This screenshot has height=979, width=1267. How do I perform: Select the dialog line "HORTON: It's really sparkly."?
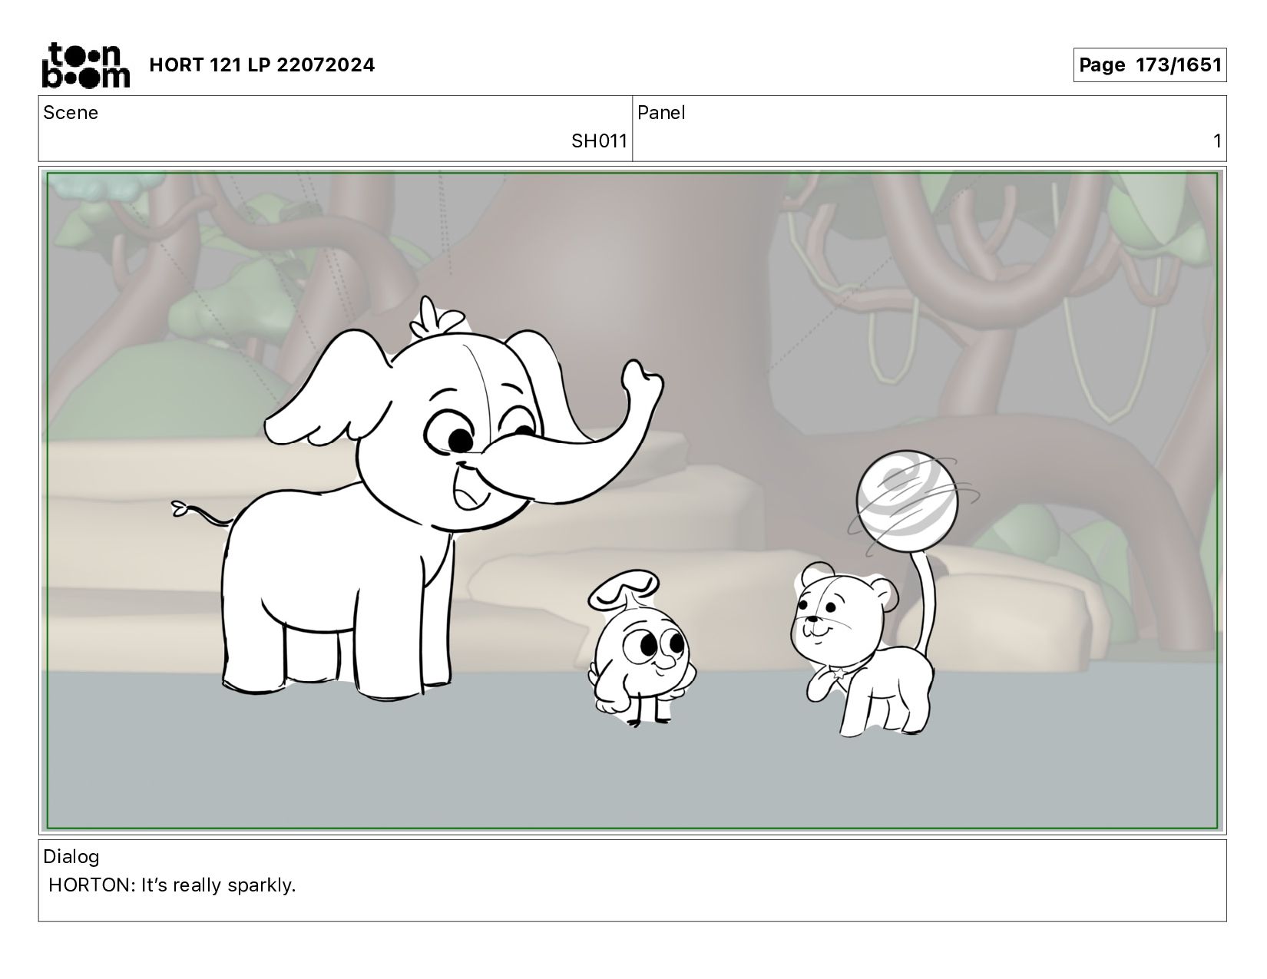[172, 885]
